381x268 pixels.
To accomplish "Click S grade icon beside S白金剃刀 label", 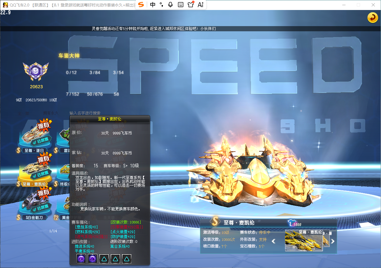I will 18,217.
